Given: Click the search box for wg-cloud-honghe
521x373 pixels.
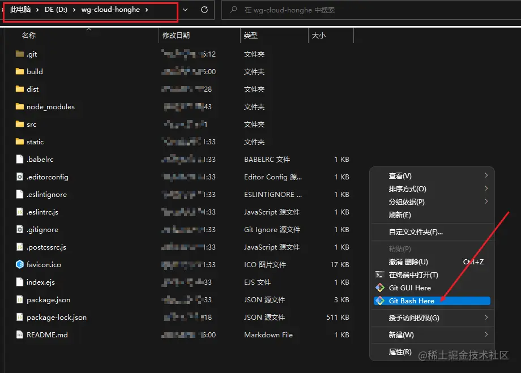Looking at the screenshot, I should [x=371, y=10].
